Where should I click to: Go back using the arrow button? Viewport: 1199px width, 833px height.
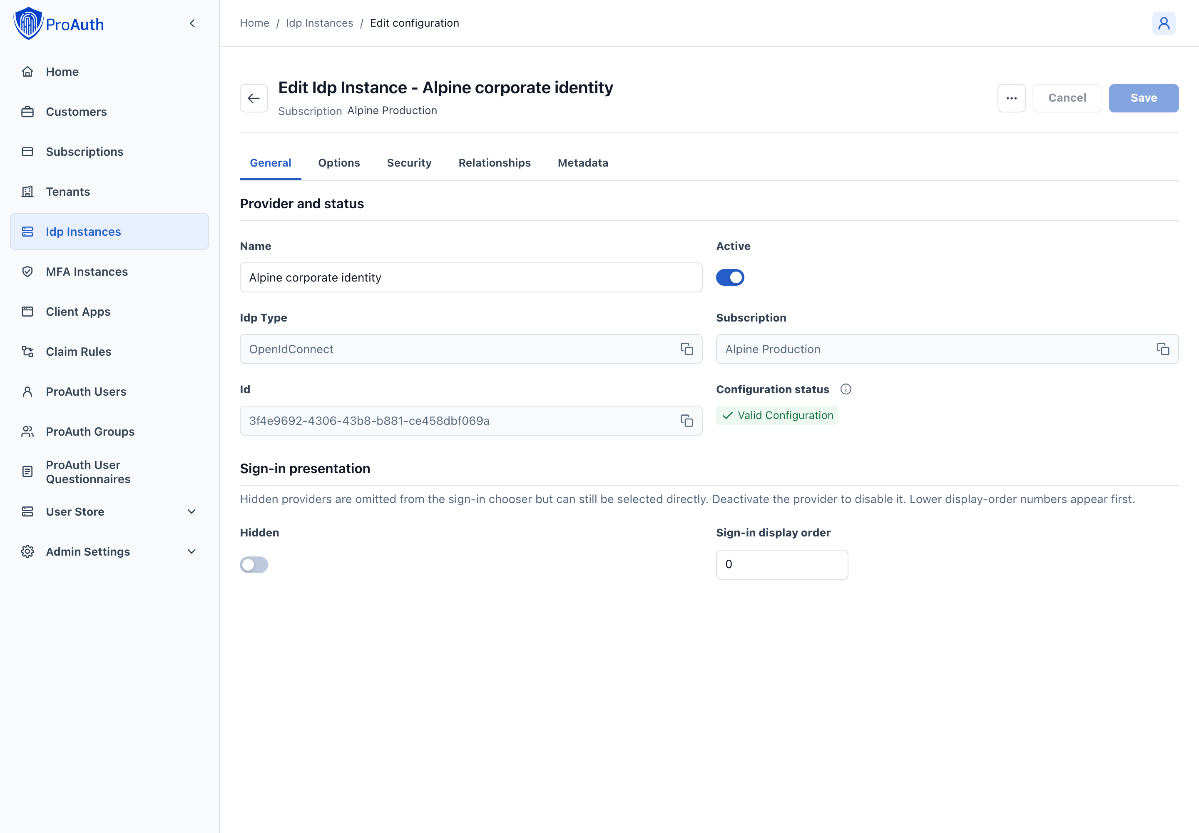click(254, 98)
